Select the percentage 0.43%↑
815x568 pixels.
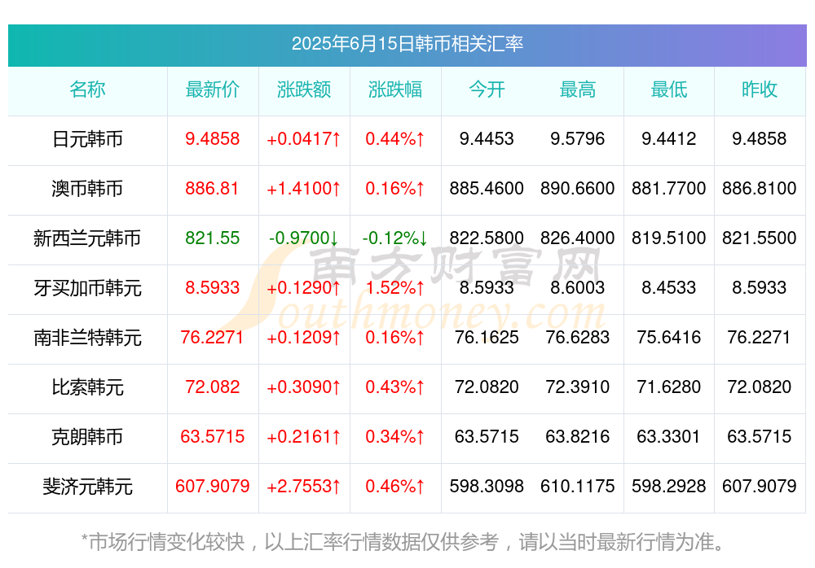point(395,387)
